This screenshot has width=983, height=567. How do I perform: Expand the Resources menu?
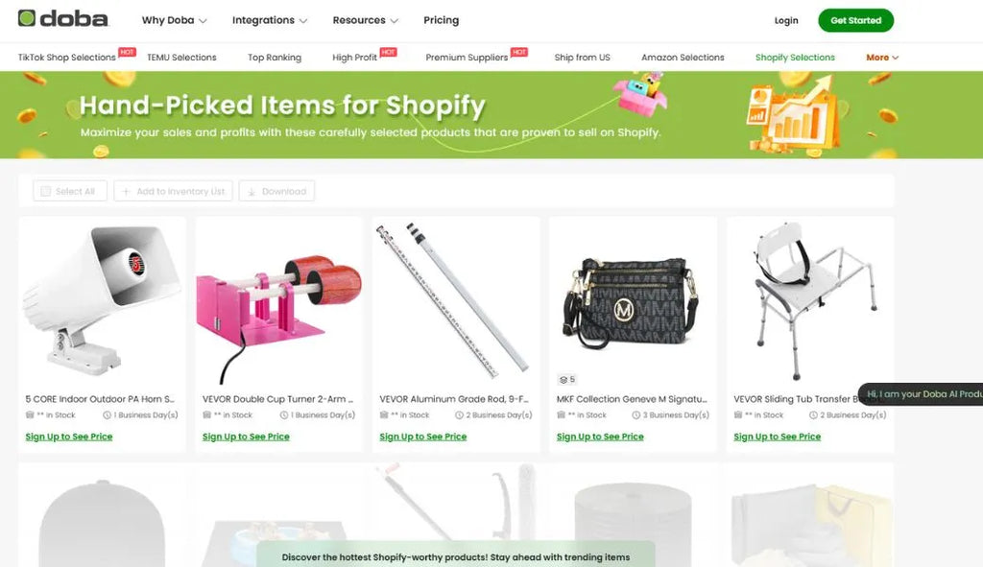[365, 20]
